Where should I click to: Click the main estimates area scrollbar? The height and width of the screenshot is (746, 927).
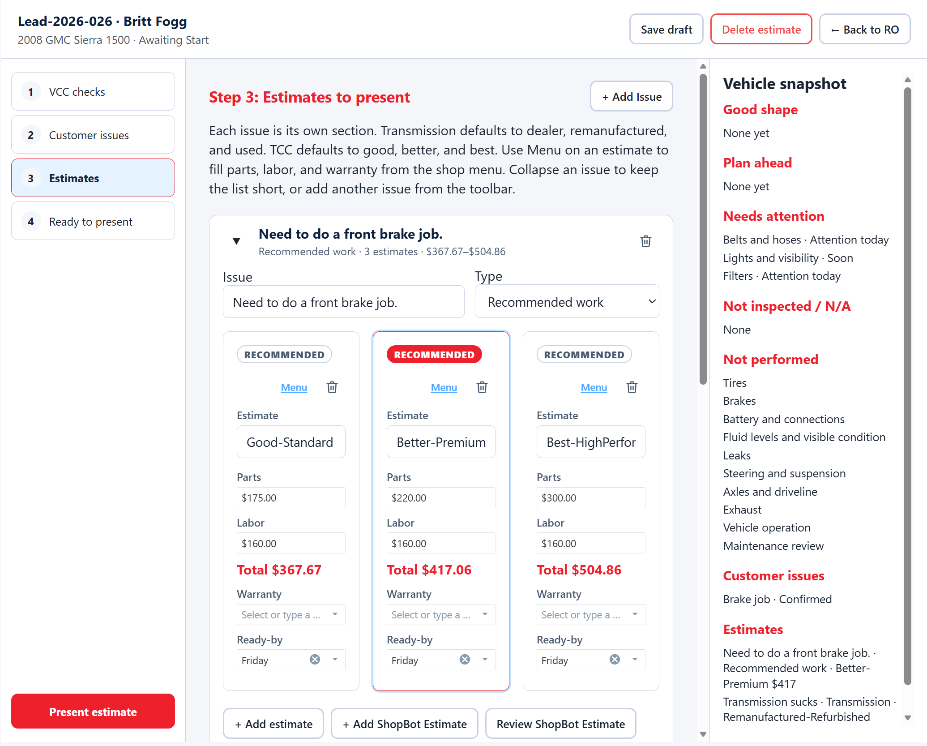pos(703,228)
